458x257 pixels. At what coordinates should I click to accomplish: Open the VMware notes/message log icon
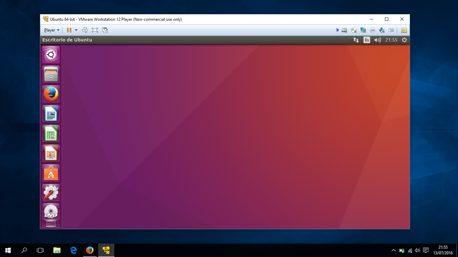coord(404,30)
